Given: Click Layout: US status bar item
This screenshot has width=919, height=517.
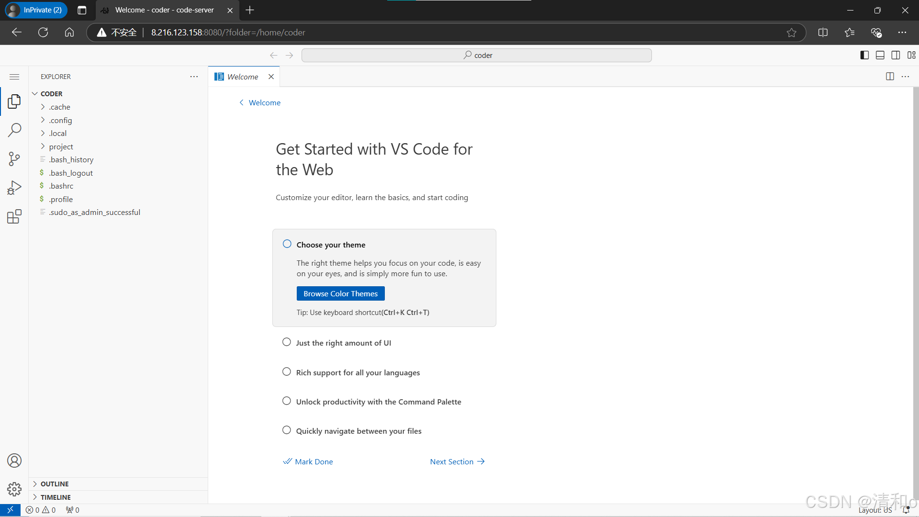Looking at the screenshot, I should (875, 510).
